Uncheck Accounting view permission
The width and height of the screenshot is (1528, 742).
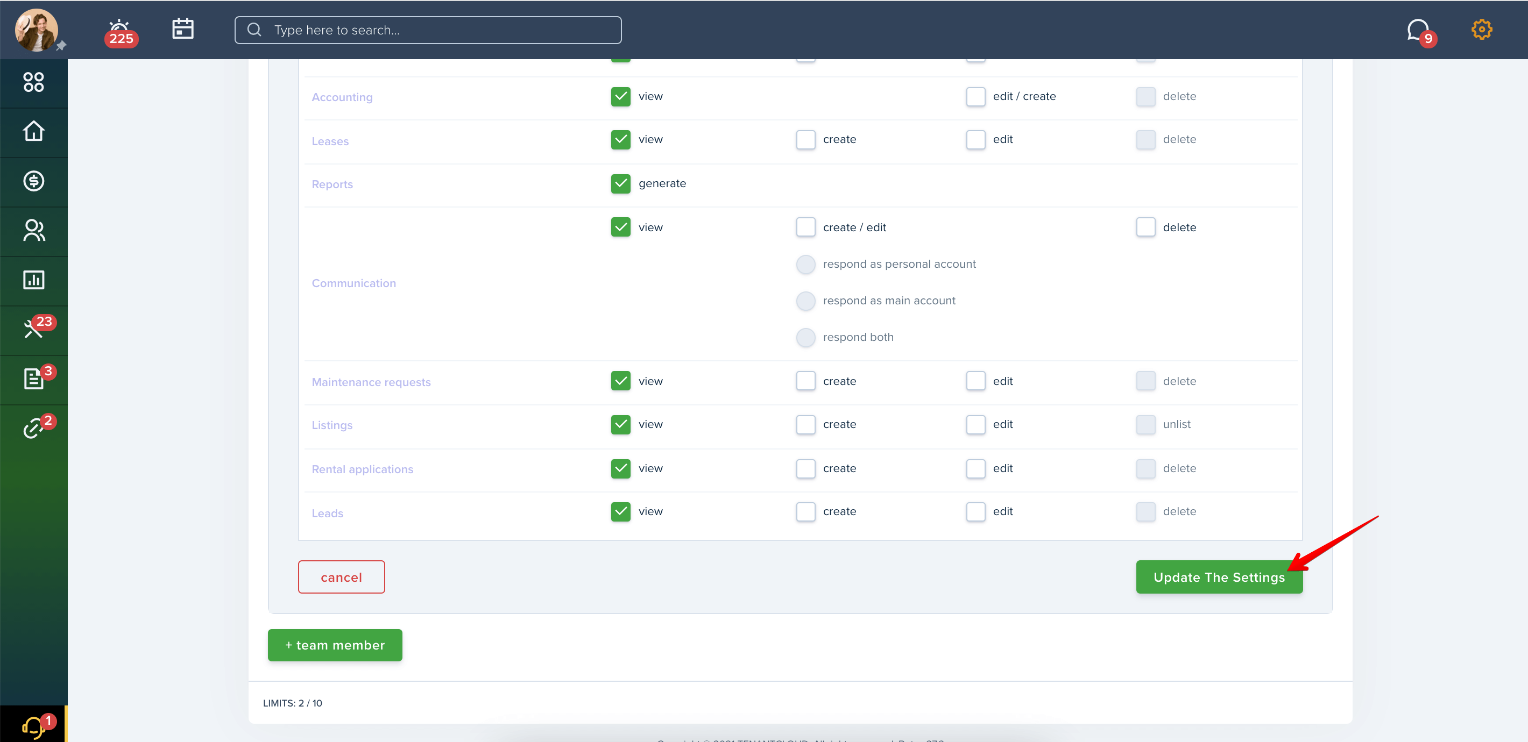620,96
